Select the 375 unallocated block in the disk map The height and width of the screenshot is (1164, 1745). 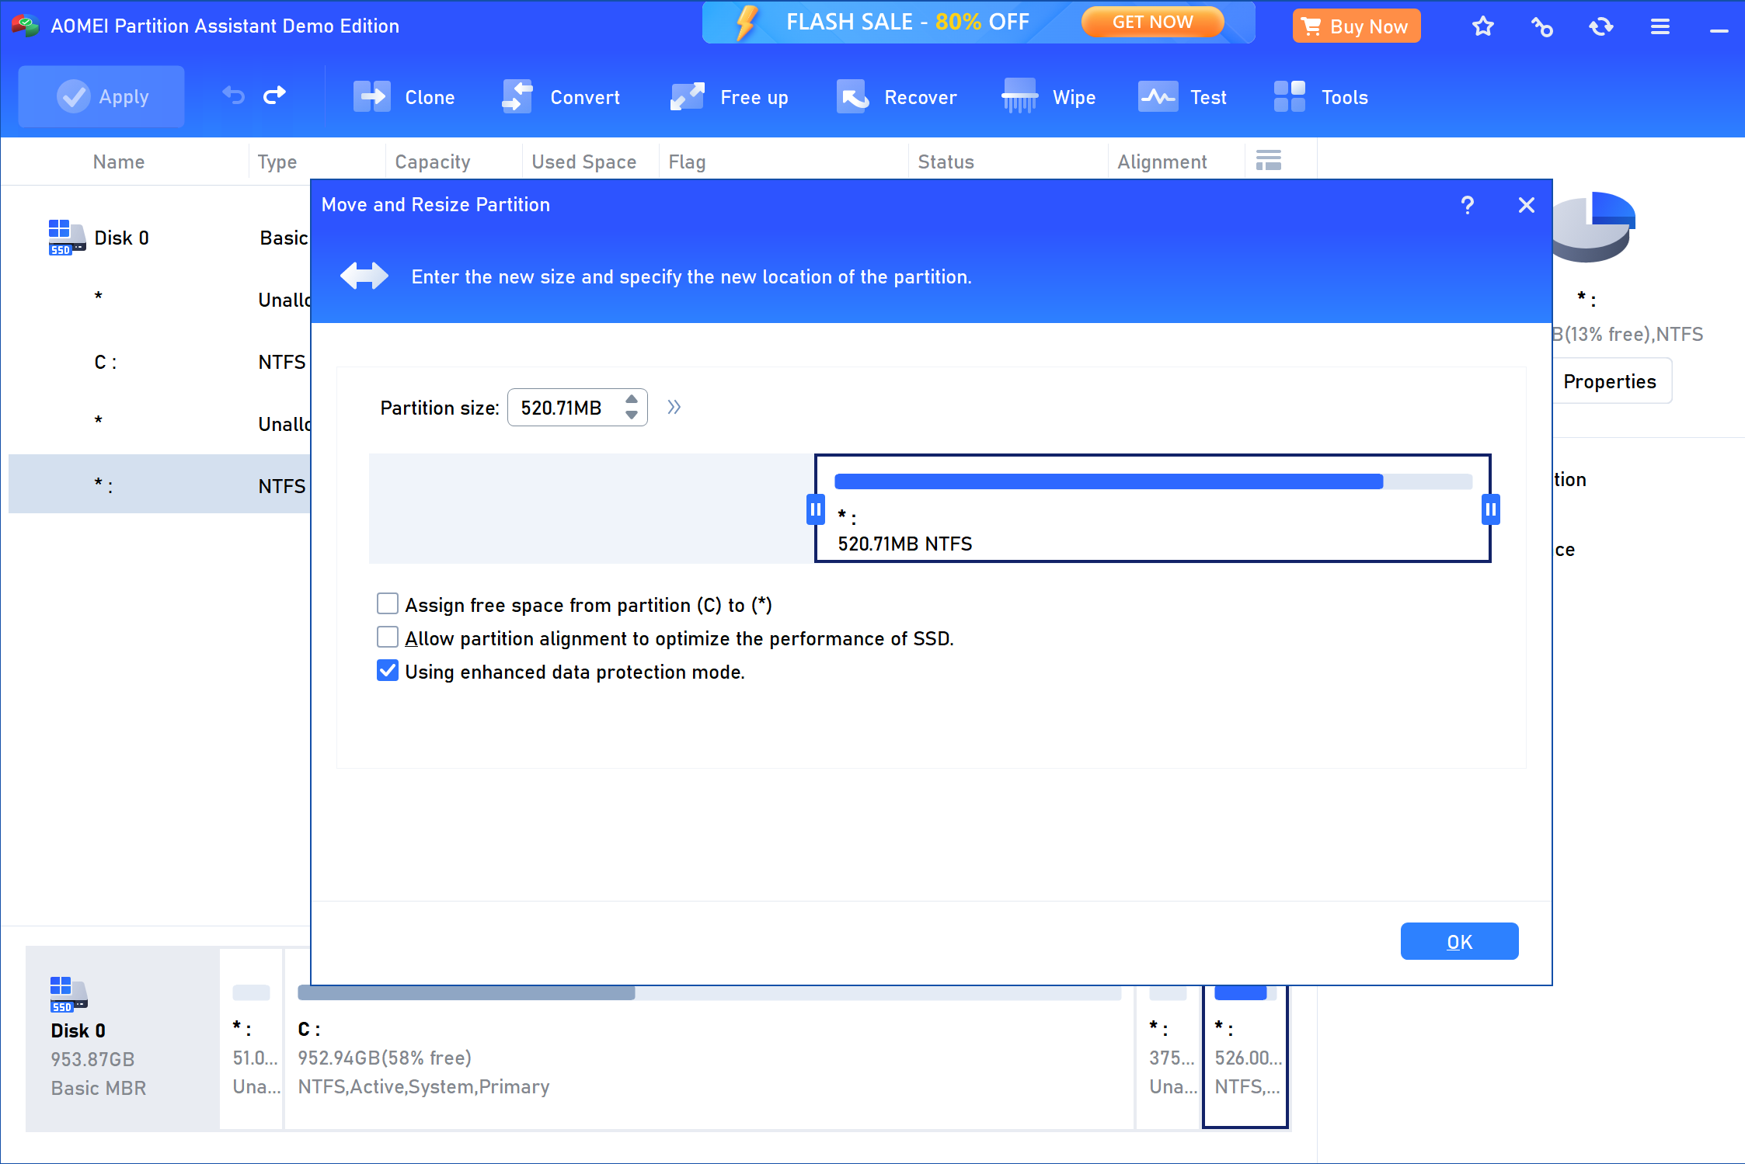click(1168, 1057)
